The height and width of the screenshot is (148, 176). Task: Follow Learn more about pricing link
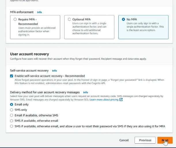pyautogui.click(x=104, y=99)
